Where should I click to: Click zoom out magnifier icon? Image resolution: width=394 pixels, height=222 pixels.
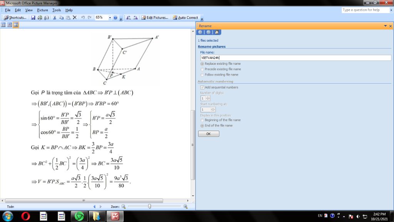pos(124,207)
